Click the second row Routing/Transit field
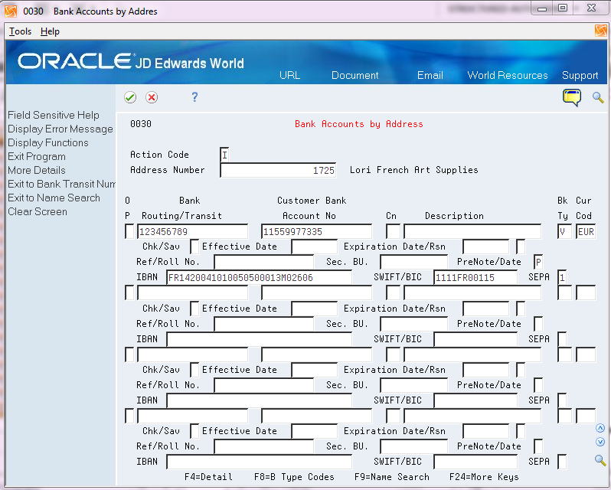611x490 pixels. pyautogui.click(x=192, y=293)
